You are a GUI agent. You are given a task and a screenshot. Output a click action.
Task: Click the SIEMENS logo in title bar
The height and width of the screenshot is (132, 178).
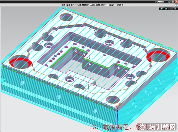[x=159, y=2]
